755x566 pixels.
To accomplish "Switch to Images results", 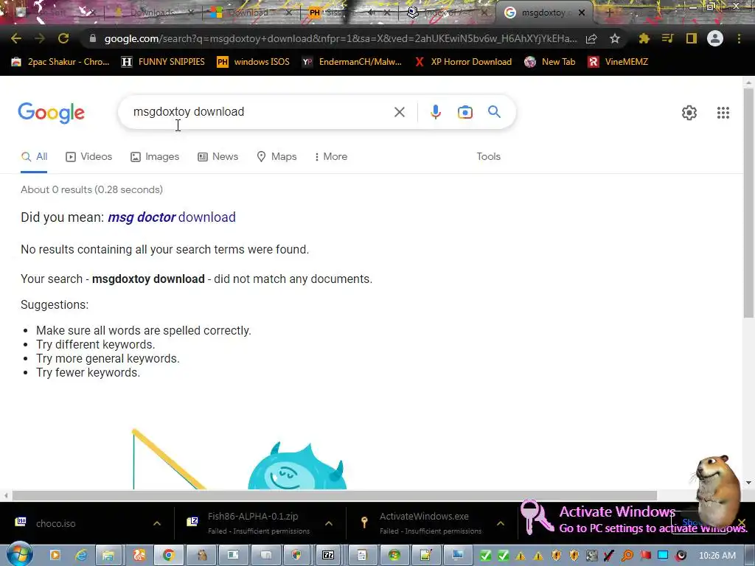I will (x=155, y=156).
